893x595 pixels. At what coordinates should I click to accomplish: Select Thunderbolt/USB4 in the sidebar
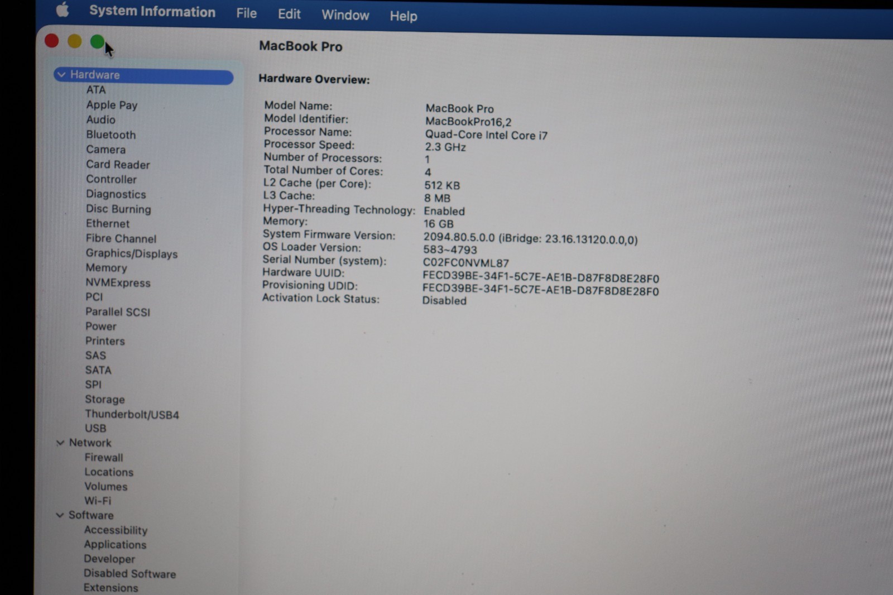pyautogui.click(x=132, y=414)
